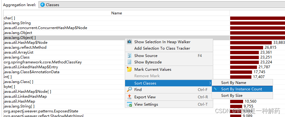Click the Show Source document icon

129,56
